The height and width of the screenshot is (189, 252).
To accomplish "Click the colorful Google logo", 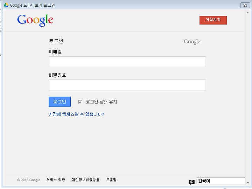I will 35,20.
